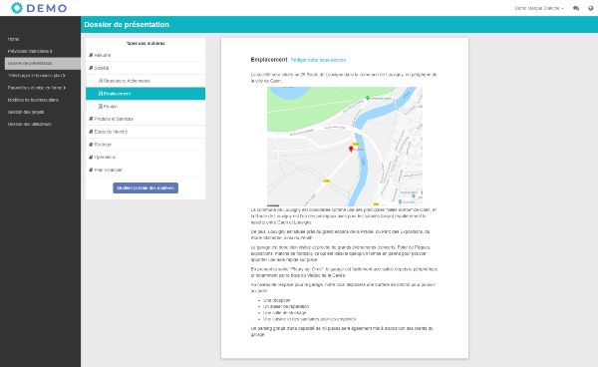598x367 pixels.
Task: Select the Emplacement sub-section
Action: (146, 94)
